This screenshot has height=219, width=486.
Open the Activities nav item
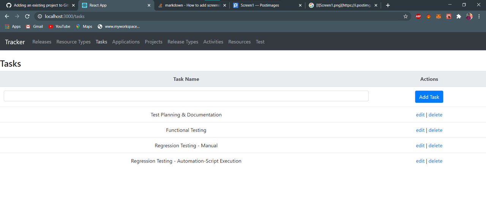tap(213, 42)
